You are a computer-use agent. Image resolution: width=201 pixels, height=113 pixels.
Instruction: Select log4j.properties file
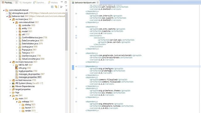coord(26,71)
